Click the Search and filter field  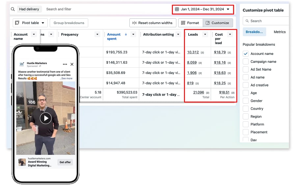pos(59,9)
